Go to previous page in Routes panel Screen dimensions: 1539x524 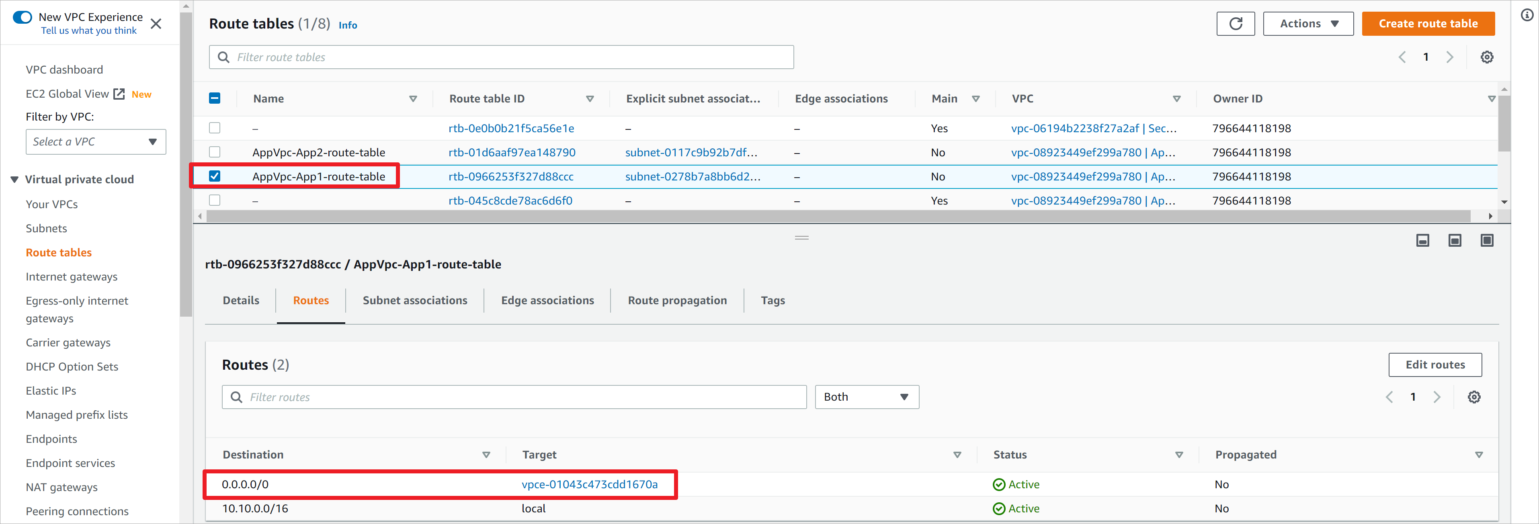coord(1389,397)
